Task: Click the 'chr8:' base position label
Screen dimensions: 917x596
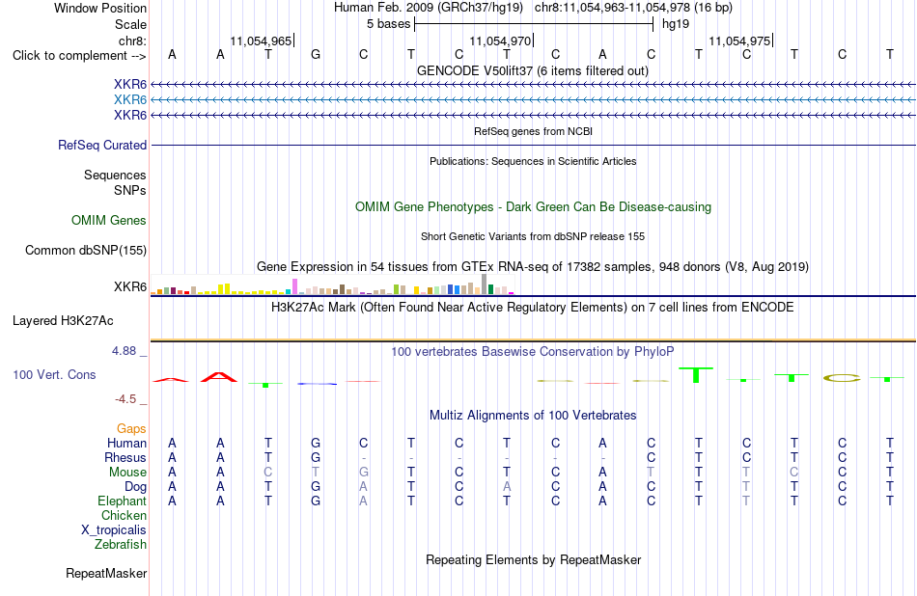Action: pos(132,41)
